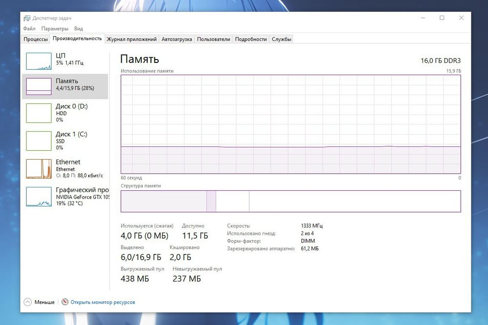Click the 11,5 ГБ available value
Viewport: 488px width, 325px height.
coord(195,236)
